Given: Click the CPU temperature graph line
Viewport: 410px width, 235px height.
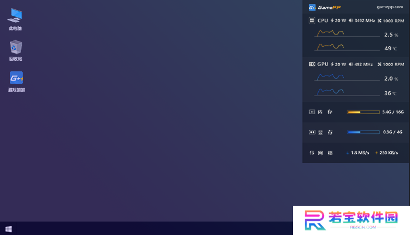Looking at the screenshot, I should pyautogui.click(x=330, y=47).
